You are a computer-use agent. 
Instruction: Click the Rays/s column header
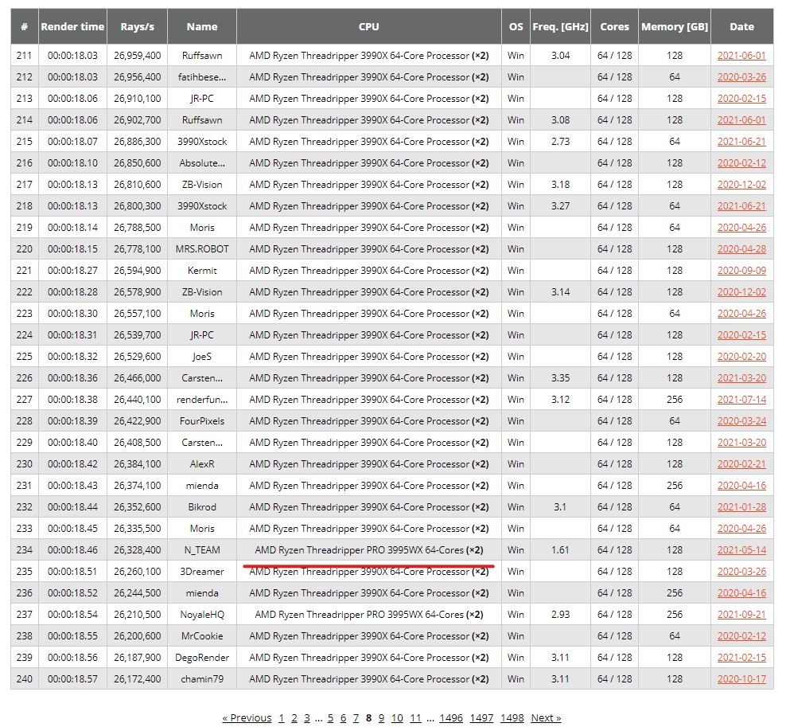coord(137,27)
